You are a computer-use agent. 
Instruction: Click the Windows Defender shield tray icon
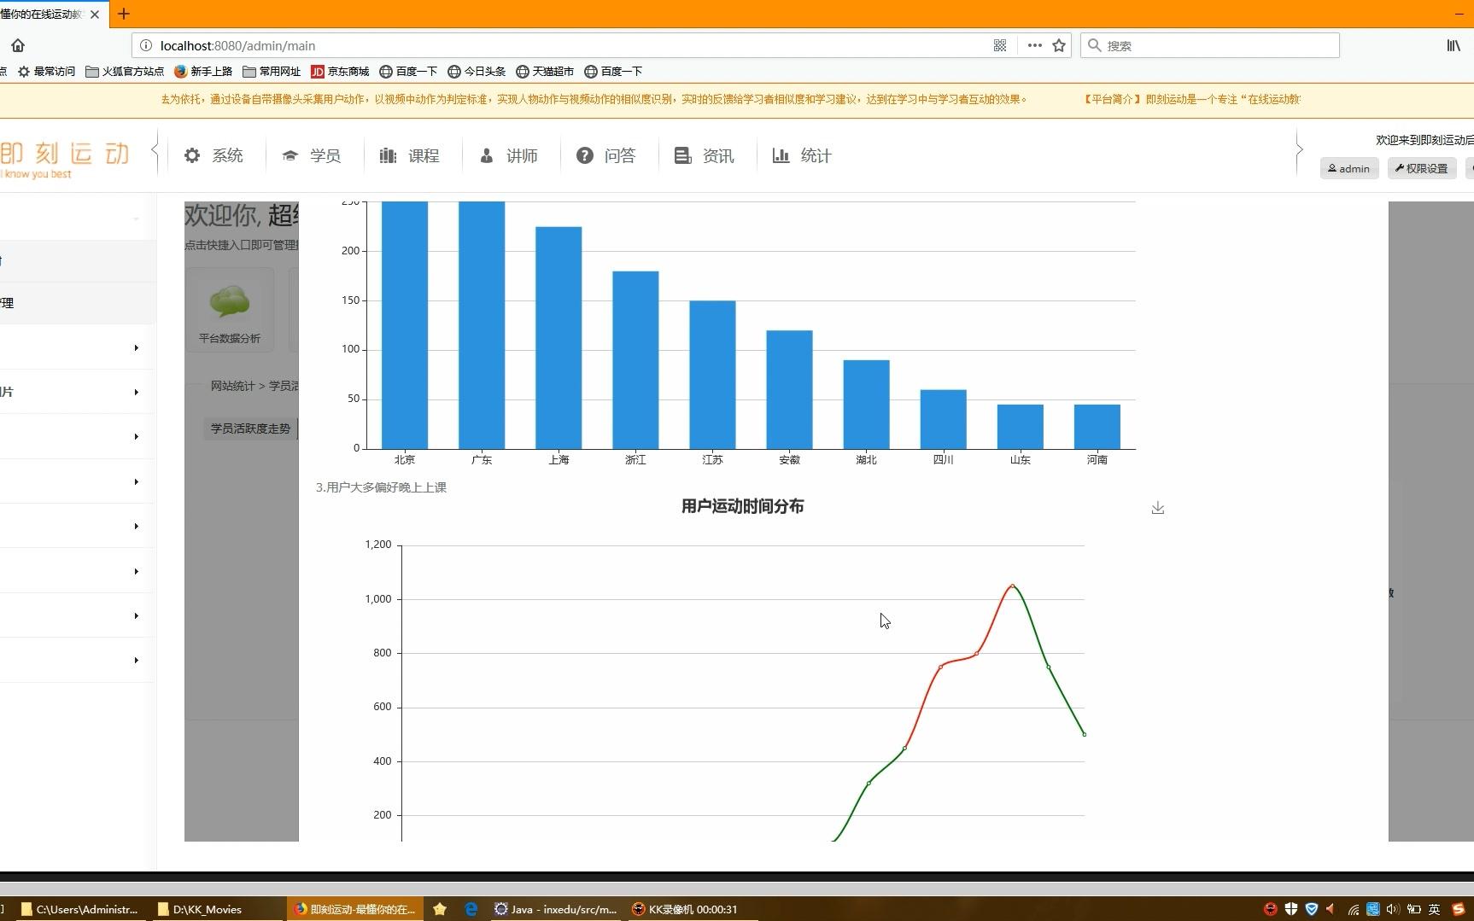point(1291,909)
